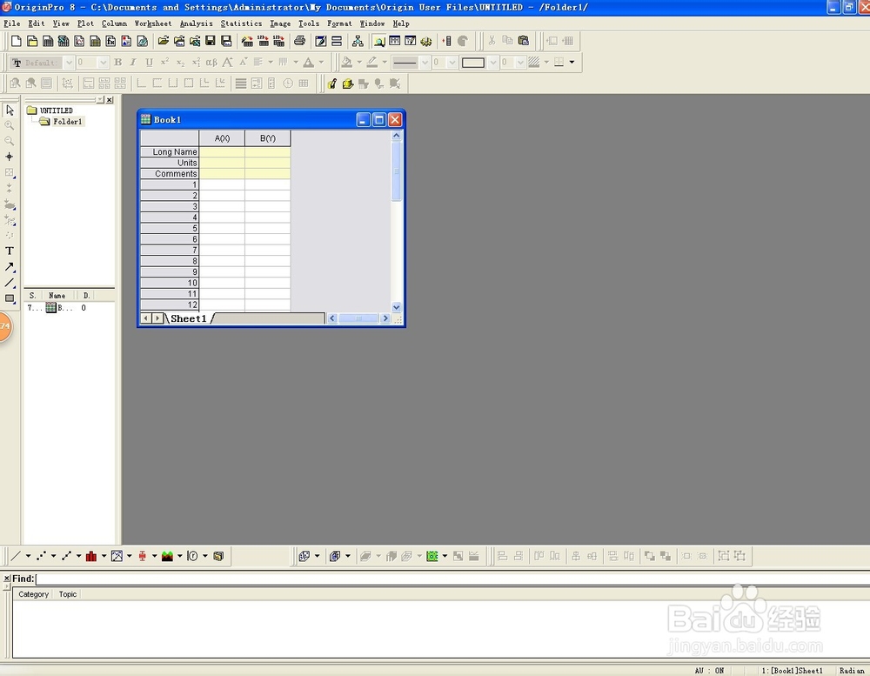Open a project with the Open folder icon
870x676 pixels.
click(164, 41)
